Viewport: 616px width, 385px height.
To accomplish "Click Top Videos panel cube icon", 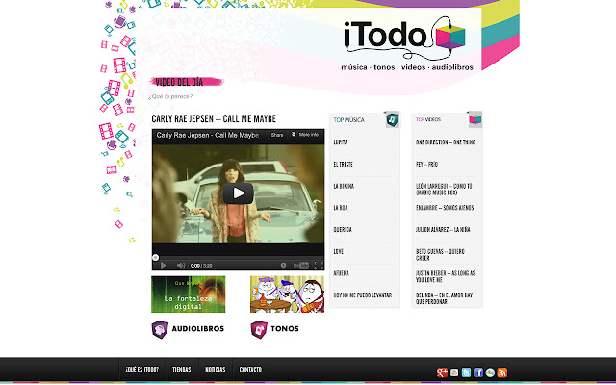I will [x=475, y=119].
